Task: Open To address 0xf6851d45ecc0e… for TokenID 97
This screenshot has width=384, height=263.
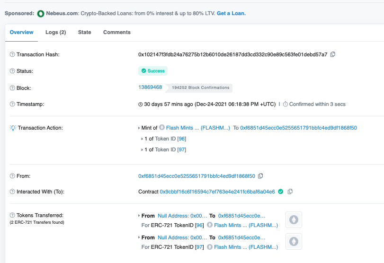Action: tap(241, 237)
